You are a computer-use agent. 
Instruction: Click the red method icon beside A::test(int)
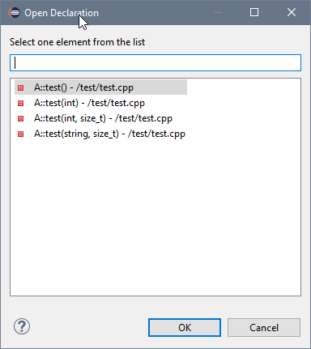(21, 103)
